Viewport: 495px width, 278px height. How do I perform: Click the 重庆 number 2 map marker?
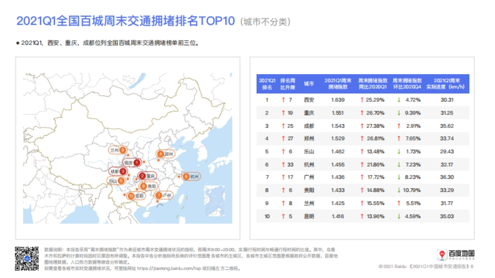click(142, 176)
